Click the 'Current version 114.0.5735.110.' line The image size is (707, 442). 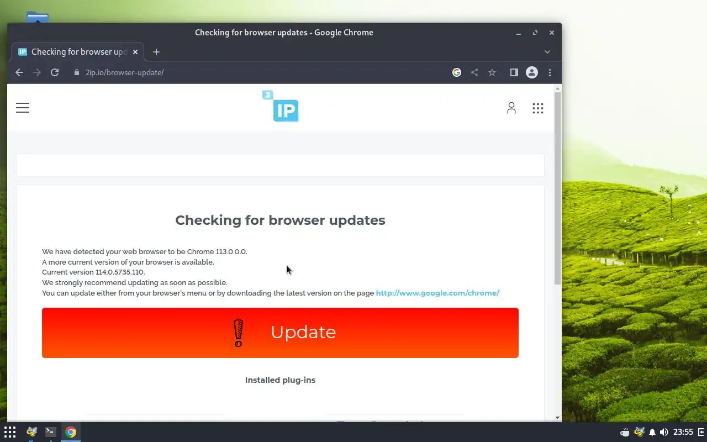pyautogui.click(x=93, y=272)
